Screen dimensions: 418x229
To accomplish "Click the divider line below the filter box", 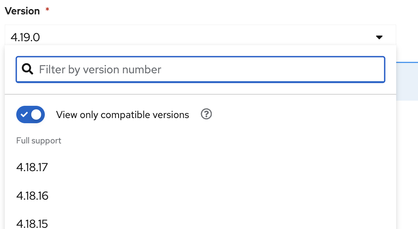I will (200, 94).
